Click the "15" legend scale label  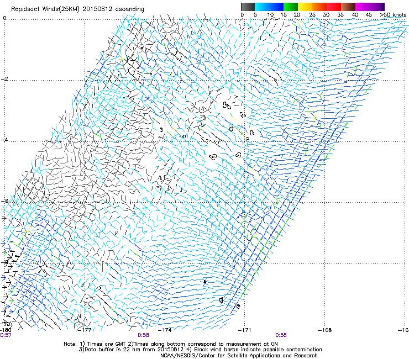tap(284, 15)
